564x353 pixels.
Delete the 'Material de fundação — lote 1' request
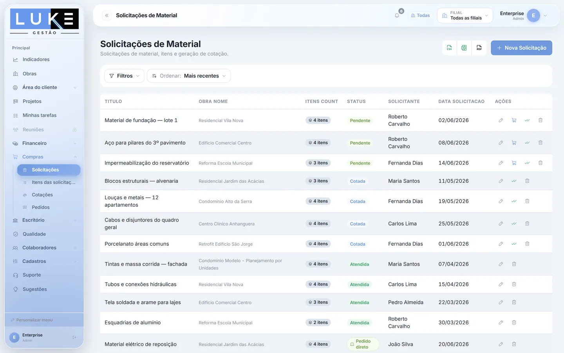(x=540, y=120)
